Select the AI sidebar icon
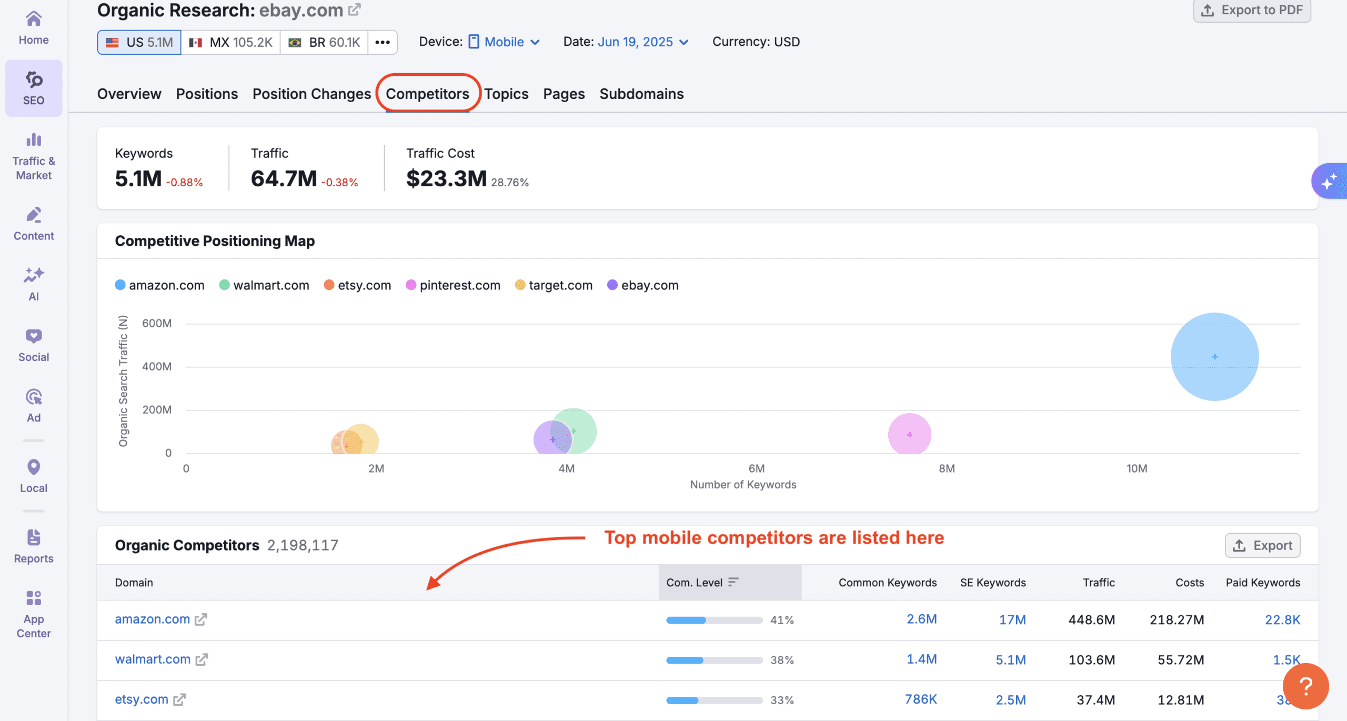 (x=33, y=283)
